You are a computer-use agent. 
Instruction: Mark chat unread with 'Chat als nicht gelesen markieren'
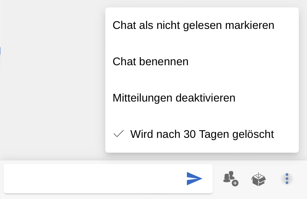pyautogui.click(x=193, y=25)
